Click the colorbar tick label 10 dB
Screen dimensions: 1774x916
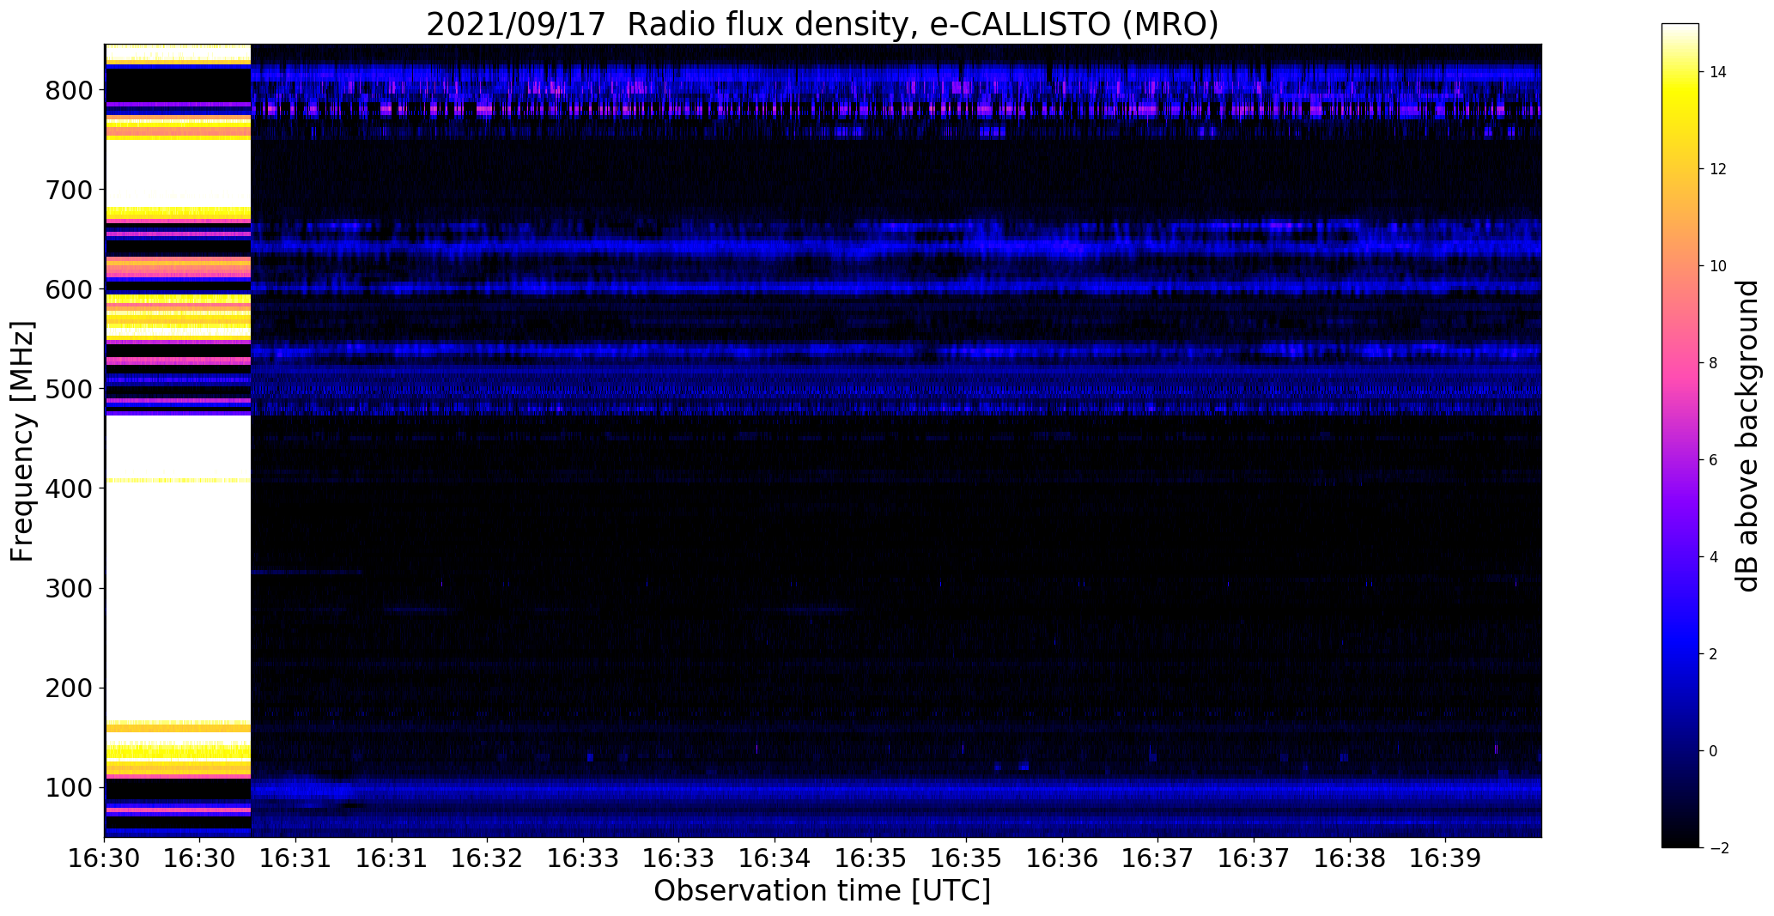tap(1718, 266)
